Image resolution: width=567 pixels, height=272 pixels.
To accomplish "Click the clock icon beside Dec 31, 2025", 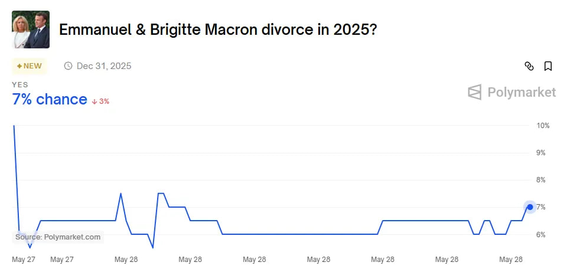I will point(68,66).
